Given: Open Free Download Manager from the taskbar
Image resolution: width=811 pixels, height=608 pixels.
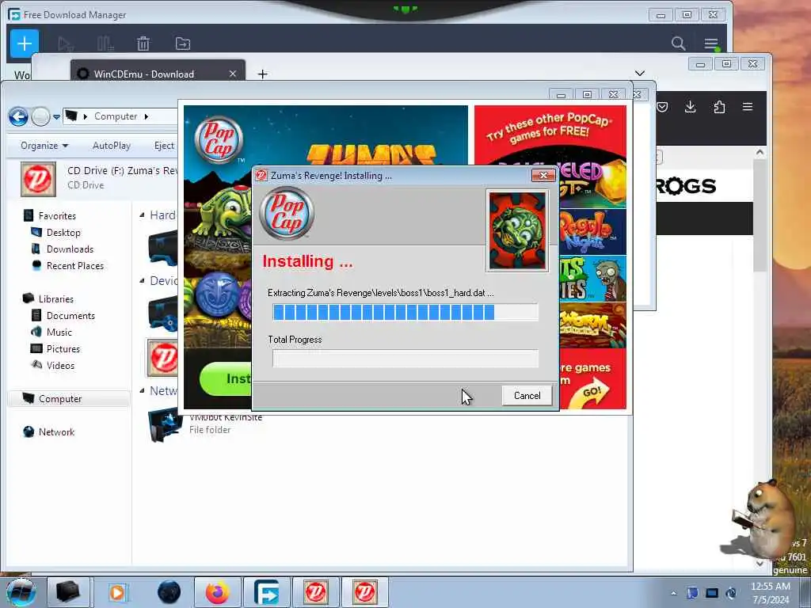Looking at the screenshot, I should click(266, 592).
